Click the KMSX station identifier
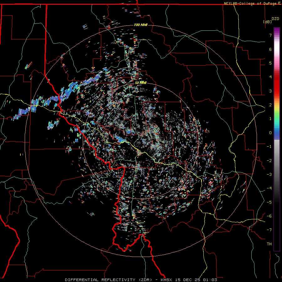This screenshot has height=282, width=282. click(x=167, y=280)
